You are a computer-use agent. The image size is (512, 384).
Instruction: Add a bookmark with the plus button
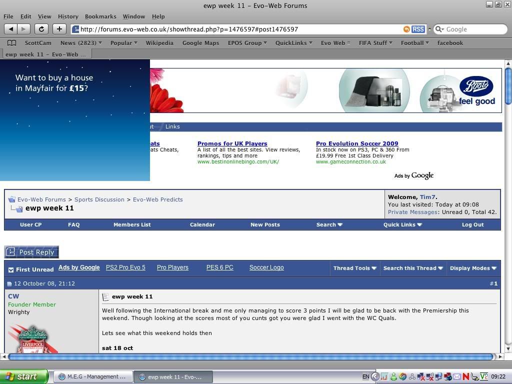tap(59, 29)
